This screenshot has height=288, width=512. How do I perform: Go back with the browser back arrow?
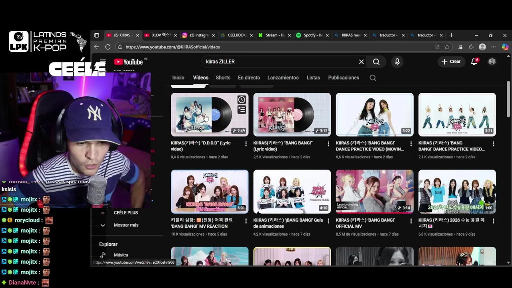tap(96, 47)
